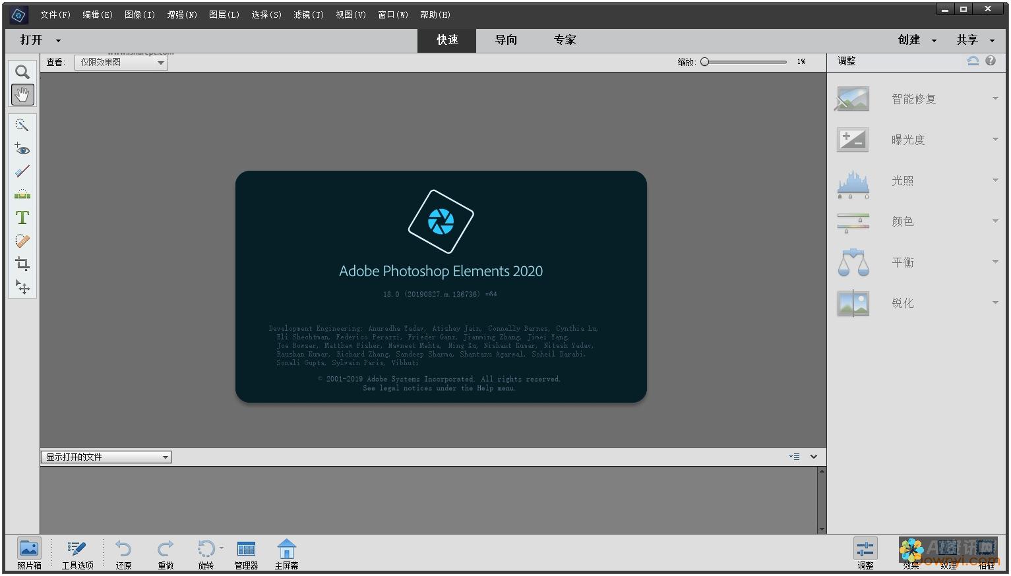Open help for the adjustments panel
Image resolution: width=1011 pixels, height=576 pixels.
pyautogui.click(x=991, y=61)
